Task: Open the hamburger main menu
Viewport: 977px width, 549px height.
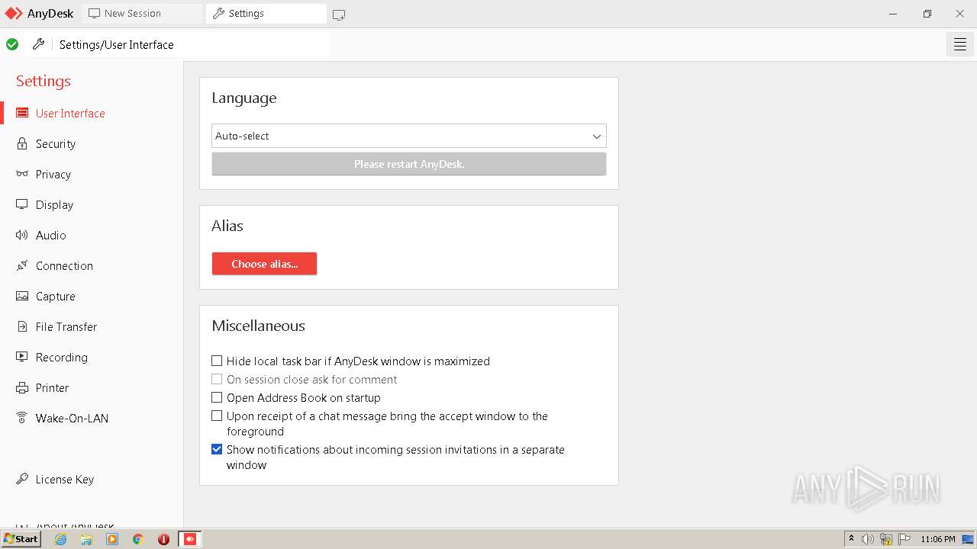Action: click(960, 45)
